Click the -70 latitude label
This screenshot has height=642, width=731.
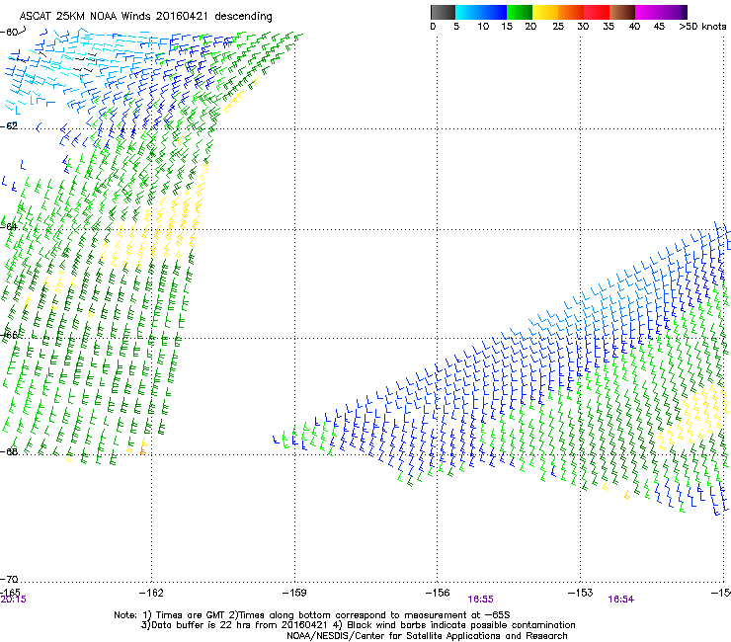click(x=9, y=579)
